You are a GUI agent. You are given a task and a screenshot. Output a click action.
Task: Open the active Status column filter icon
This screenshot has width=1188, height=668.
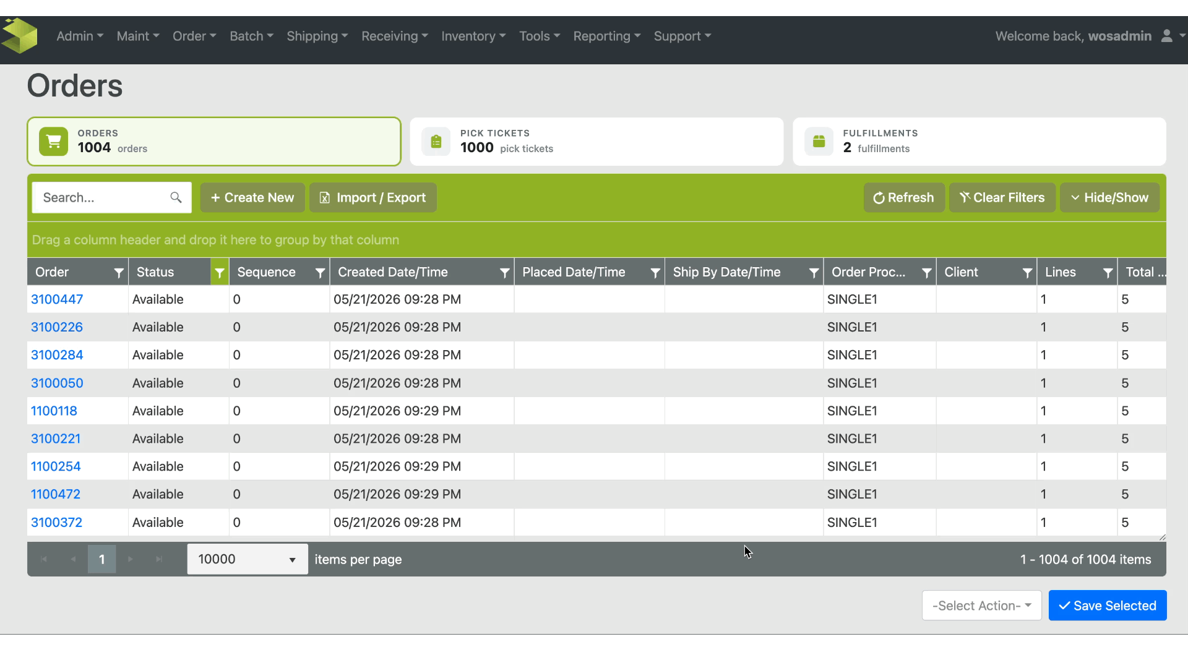(x=220, y=272)
